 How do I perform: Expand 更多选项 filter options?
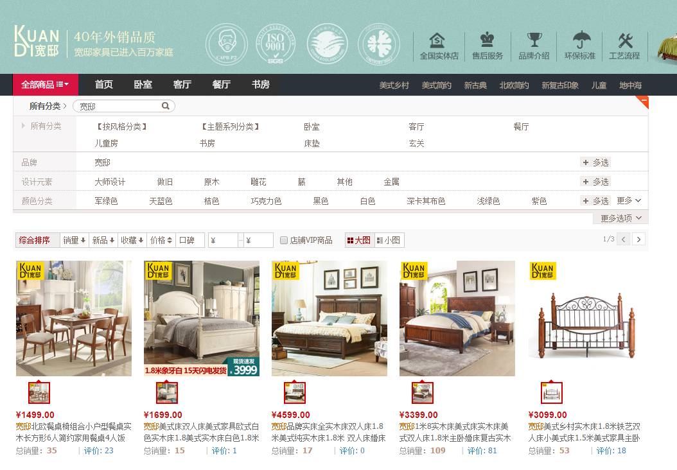click(x=621, y=218)
